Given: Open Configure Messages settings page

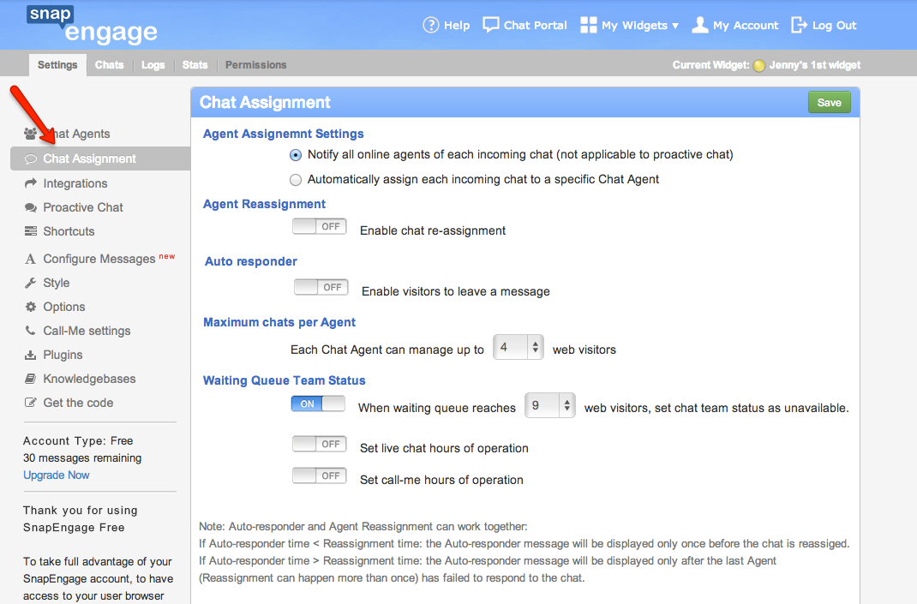Looking at the screenshot, I should tap(100, 259).
